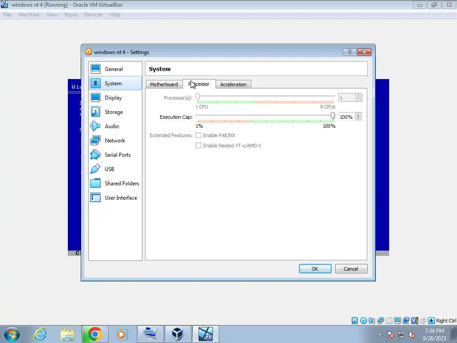Click the muted volume tray icon
This screenshot has height=343, width=457.
coord(412,335)
